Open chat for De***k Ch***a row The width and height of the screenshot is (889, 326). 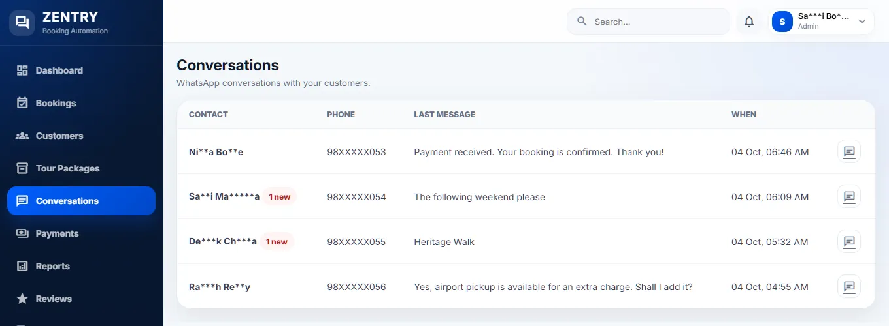point(849,241)
